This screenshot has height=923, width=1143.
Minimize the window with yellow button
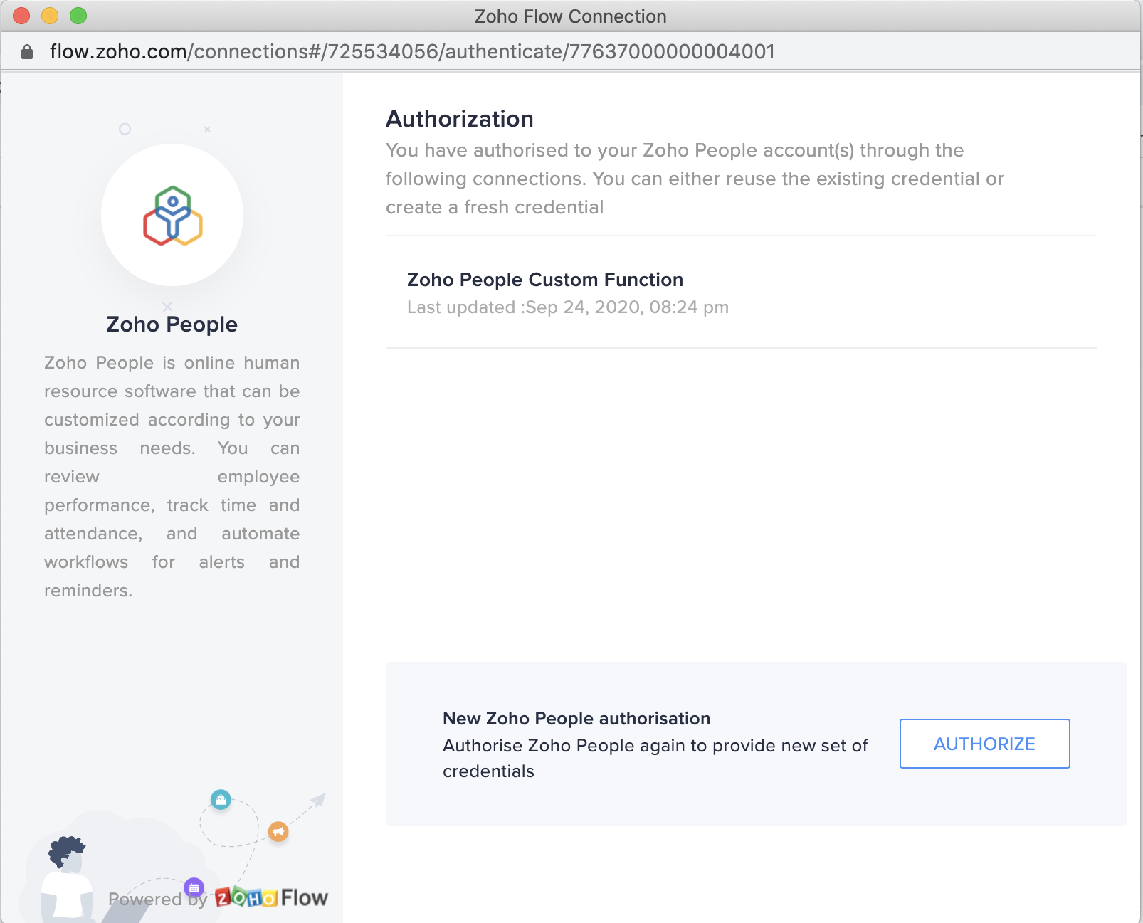click(50, 16)
